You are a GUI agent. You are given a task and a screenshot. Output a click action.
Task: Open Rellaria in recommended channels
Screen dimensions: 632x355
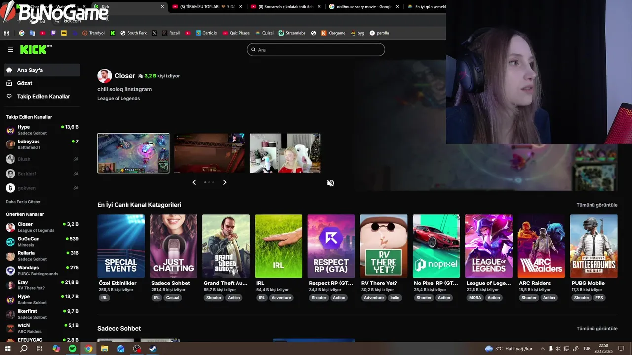pos(42,256)
